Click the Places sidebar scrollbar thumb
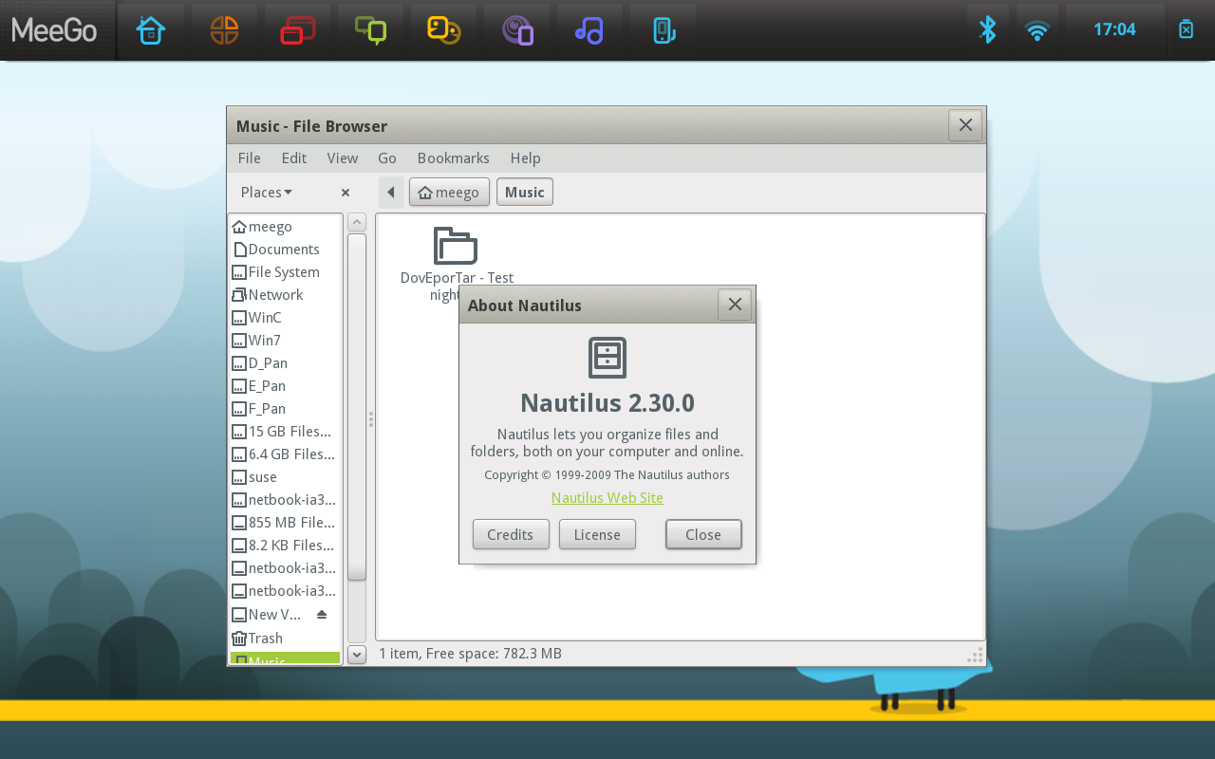 [357, 407]
